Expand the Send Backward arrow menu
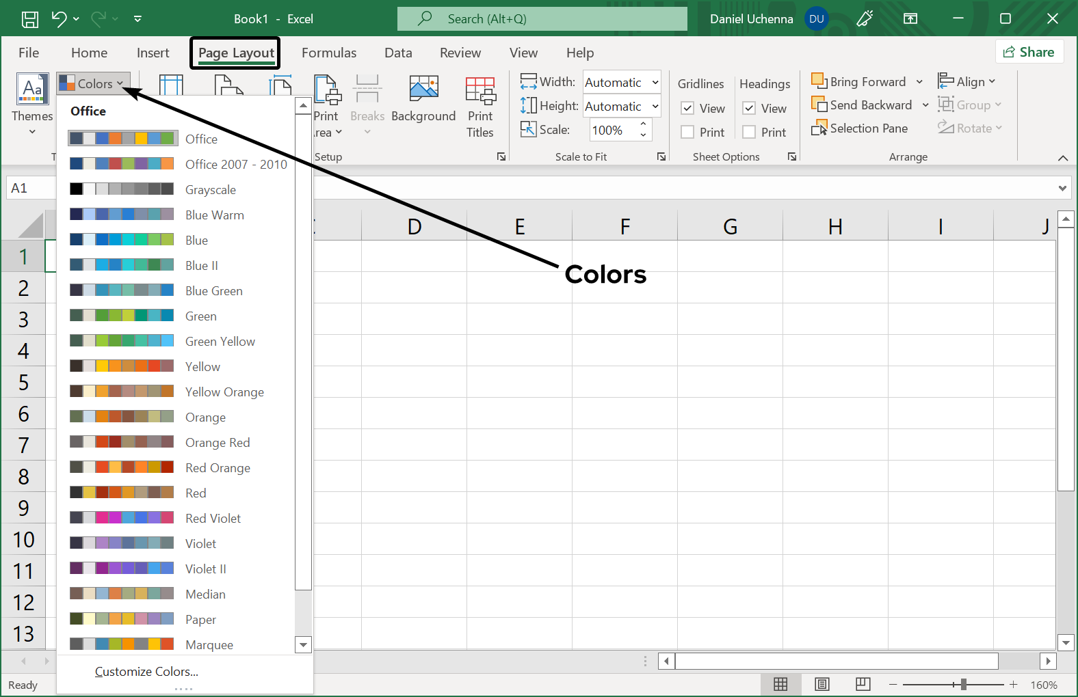 [925, 105]
